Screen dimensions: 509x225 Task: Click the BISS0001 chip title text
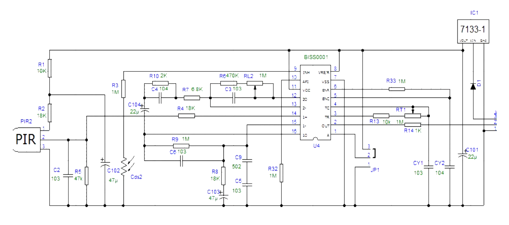316,57
